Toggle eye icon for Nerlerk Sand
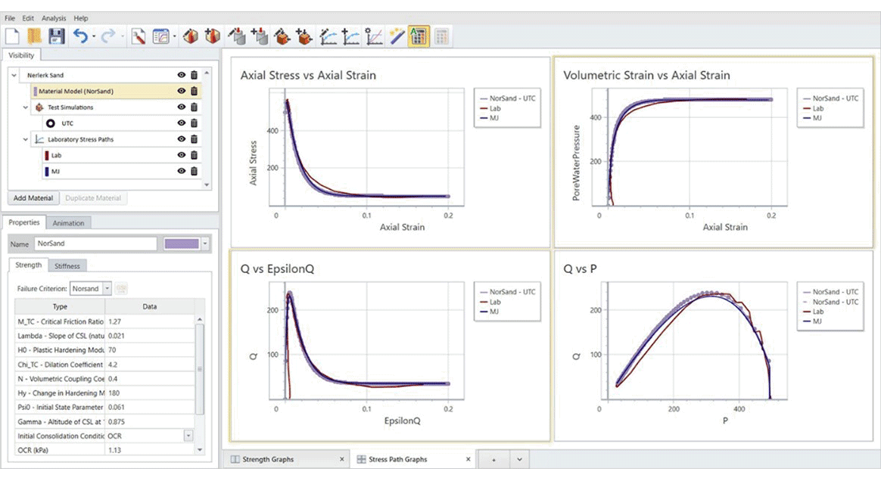881x481 pixels. (182, 75)
